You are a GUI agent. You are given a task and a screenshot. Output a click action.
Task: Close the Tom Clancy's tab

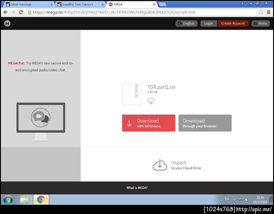(103, 5)
